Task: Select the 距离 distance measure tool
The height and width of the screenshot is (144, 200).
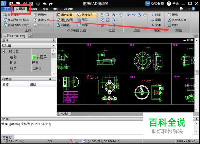Action: point(173,15)
